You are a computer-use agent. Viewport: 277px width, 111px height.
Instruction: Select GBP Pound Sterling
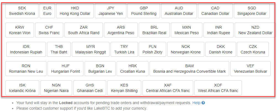click(144, 11)
